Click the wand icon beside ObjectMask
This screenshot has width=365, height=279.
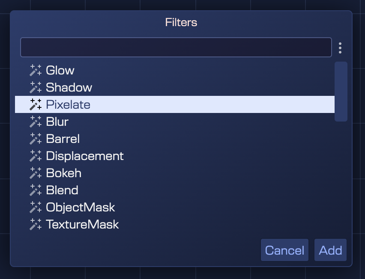(35, 207)
